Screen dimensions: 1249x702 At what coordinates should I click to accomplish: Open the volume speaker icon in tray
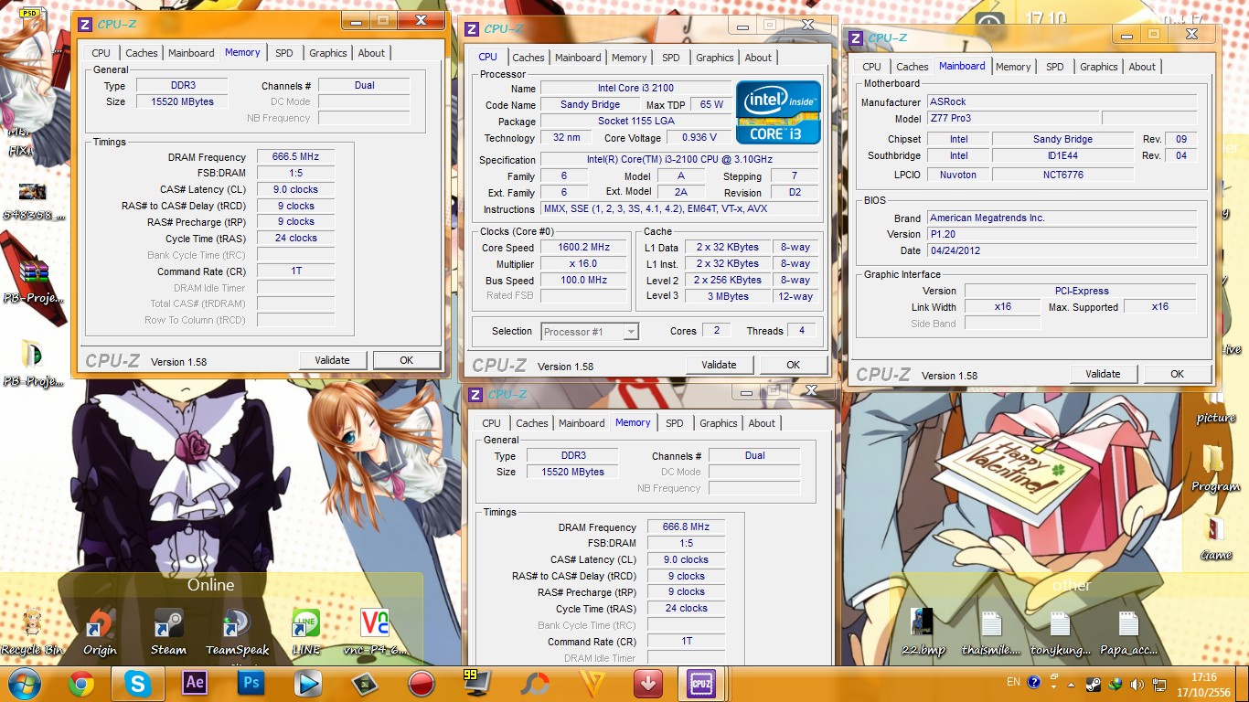click(x=1137, y=683)
